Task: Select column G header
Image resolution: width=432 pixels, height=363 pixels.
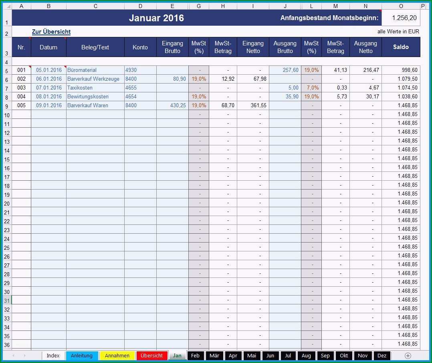Action: pos(199,6)
